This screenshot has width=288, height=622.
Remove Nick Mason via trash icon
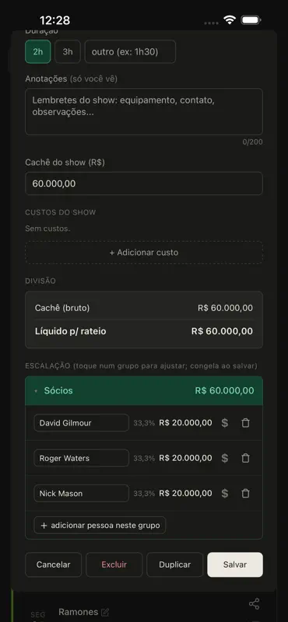tap(246, 494)
